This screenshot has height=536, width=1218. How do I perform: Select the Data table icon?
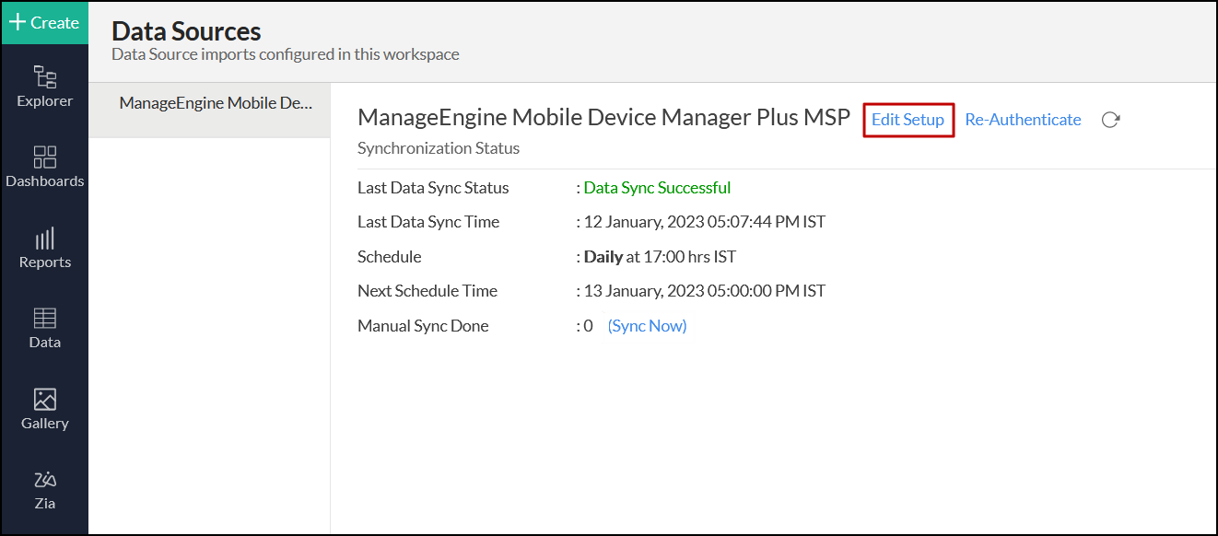[44, 319]
